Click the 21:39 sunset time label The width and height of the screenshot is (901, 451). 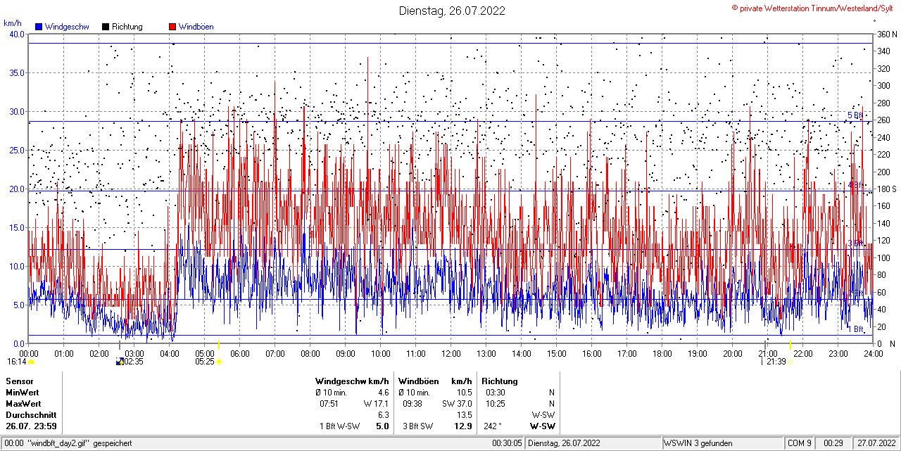(x=776, y=362)
